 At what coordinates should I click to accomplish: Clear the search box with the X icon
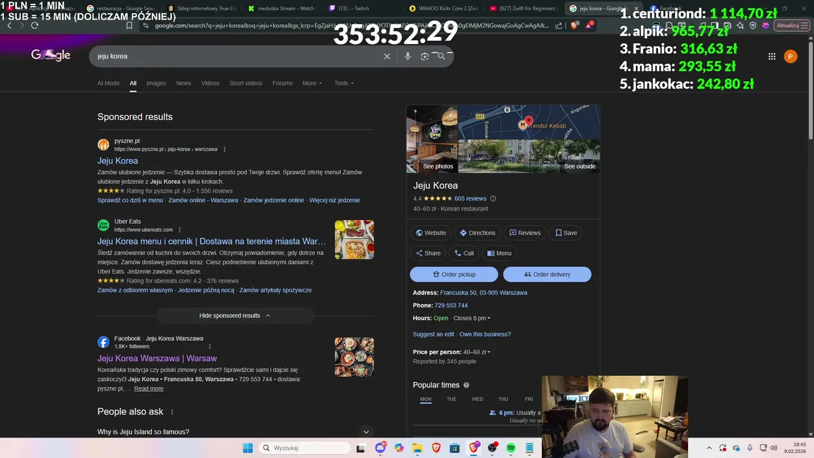pos(387,57)
